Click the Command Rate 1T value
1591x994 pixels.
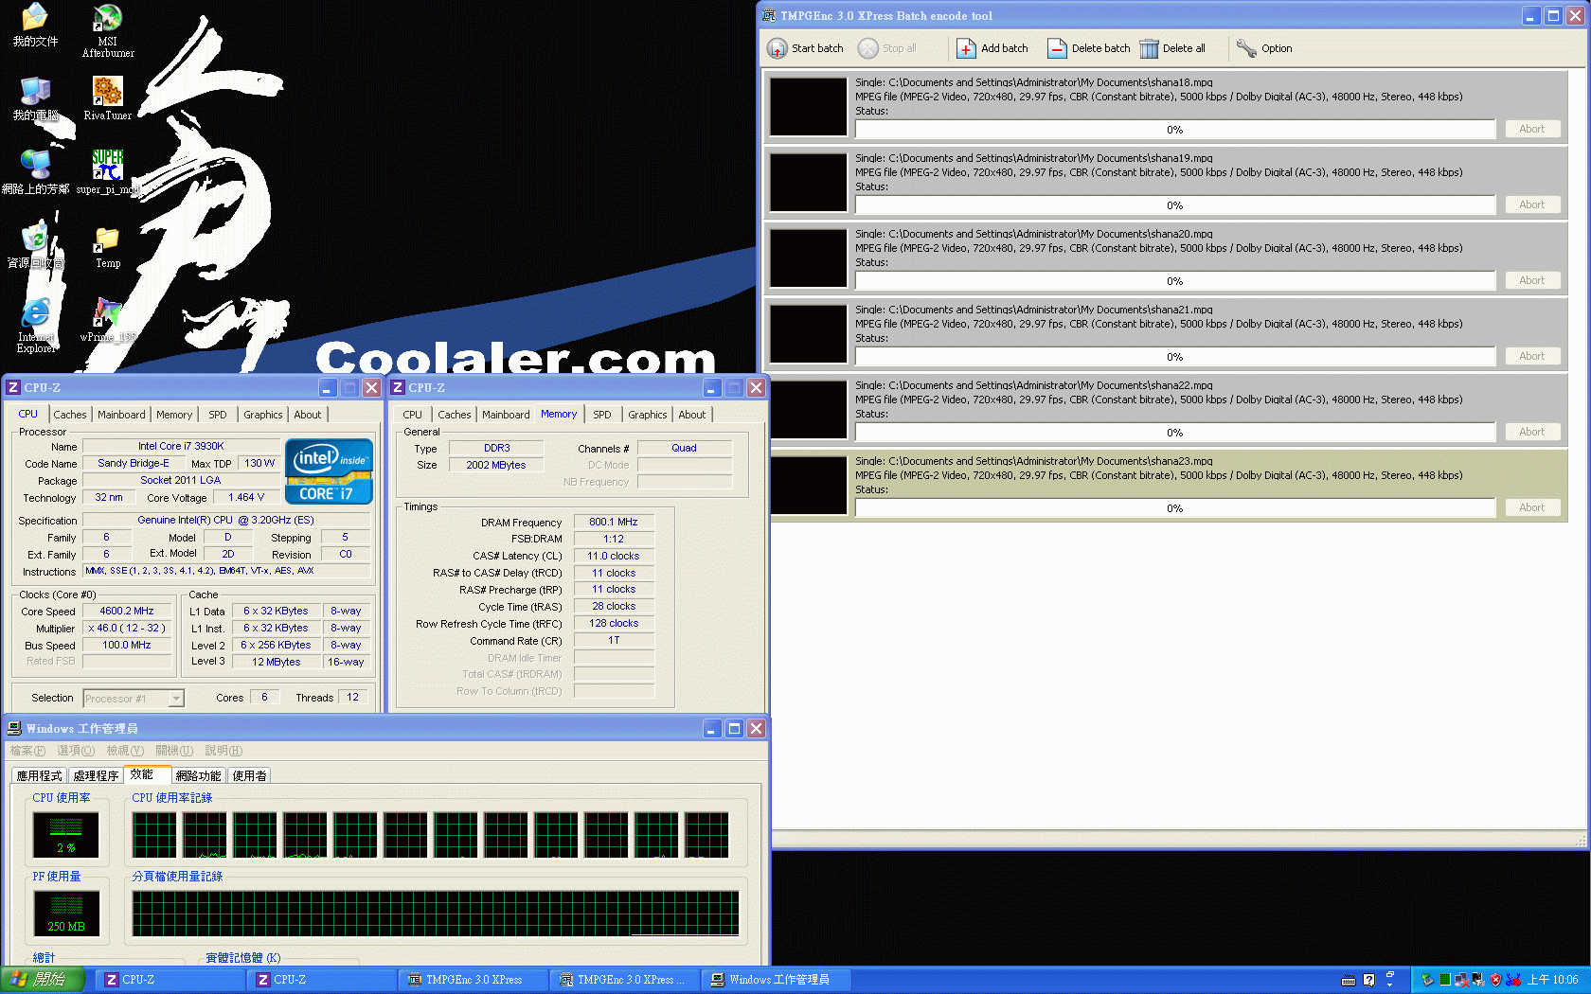[x=614, y=641]
